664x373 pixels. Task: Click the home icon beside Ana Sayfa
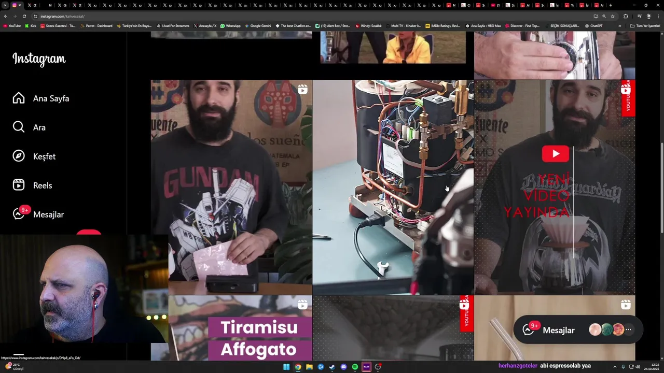pyautogui.click(x=19, y=98)
